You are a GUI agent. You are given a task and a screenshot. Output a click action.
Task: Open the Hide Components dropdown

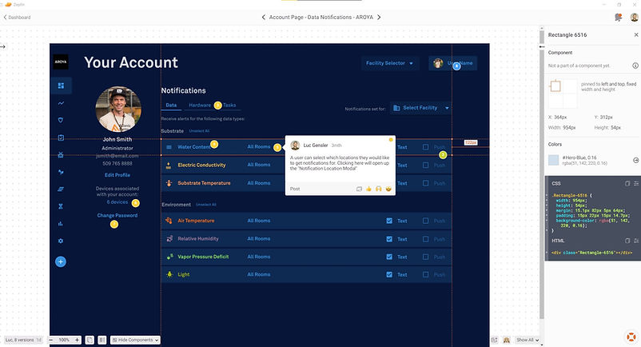[x=135, y=340]
